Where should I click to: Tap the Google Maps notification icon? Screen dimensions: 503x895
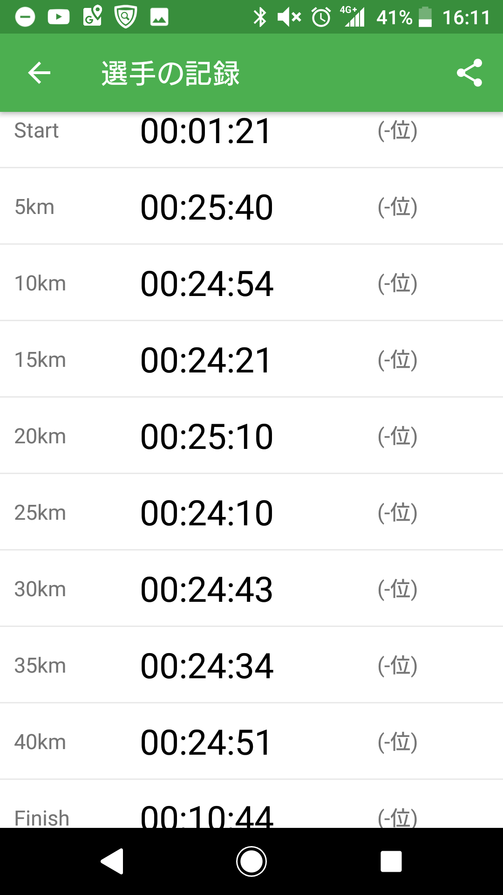tap(92, 17)
